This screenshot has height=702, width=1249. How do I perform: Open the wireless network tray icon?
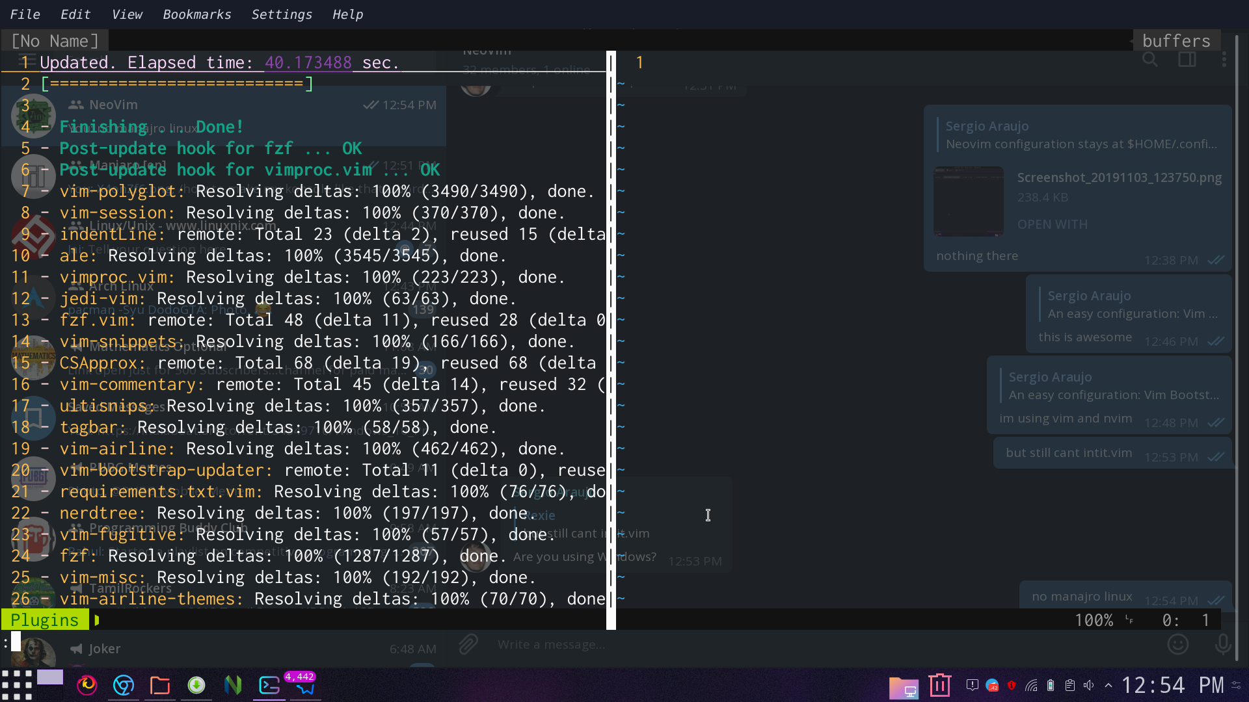tap(1031, 685)
